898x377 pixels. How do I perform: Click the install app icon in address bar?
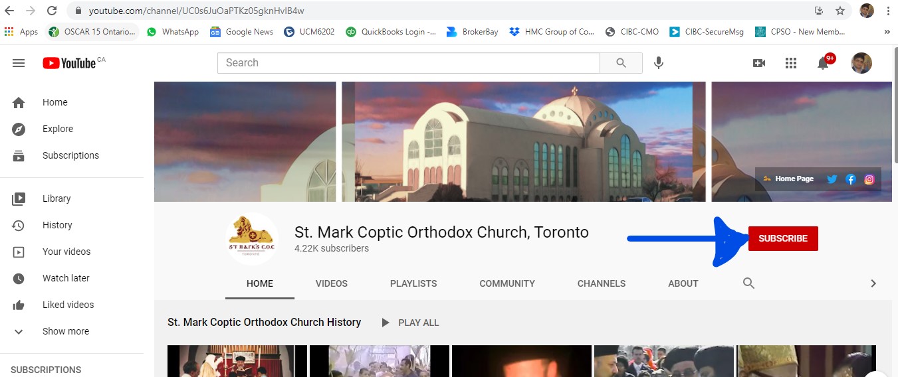819,11
